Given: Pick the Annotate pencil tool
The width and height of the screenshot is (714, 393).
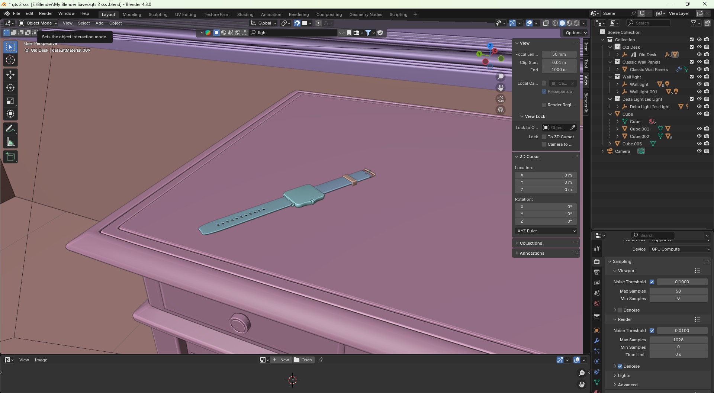Looking at the screenshot, I should [10, 129].
